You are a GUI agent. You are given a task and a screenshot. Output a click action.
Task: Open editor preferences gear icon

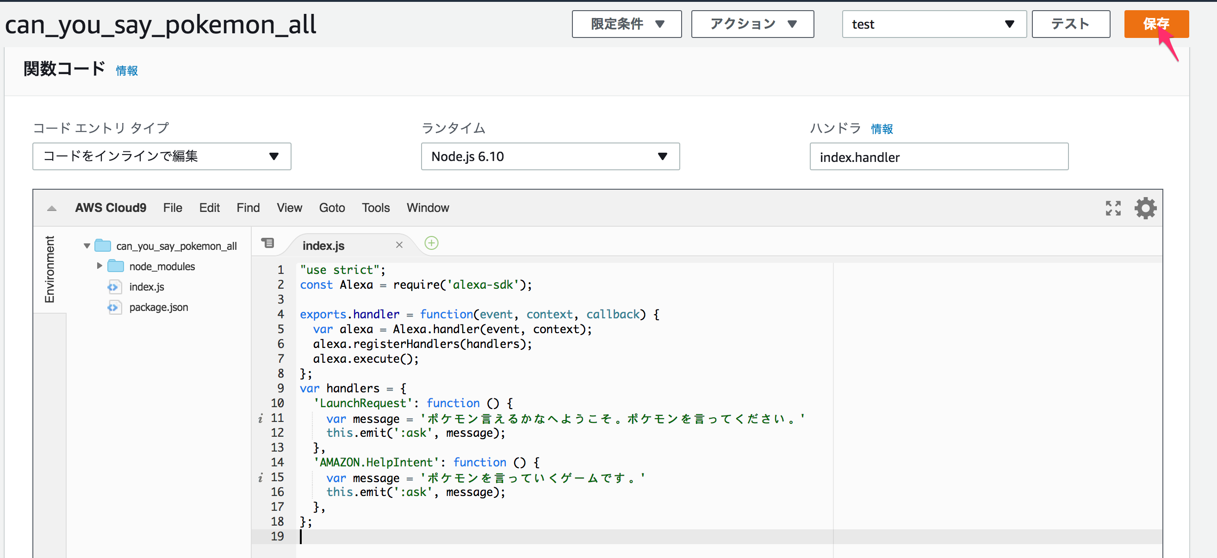point(1145,208)
